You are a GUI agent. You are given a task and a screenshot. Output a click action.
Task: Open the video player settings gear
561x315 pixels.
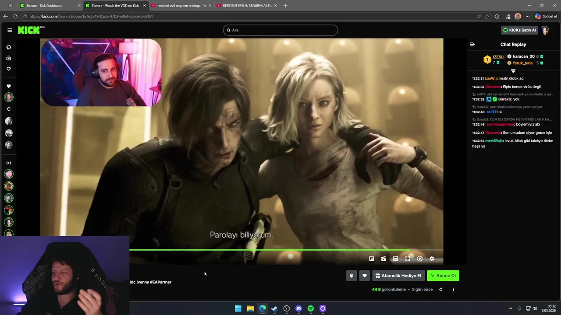tap(432, 259)
